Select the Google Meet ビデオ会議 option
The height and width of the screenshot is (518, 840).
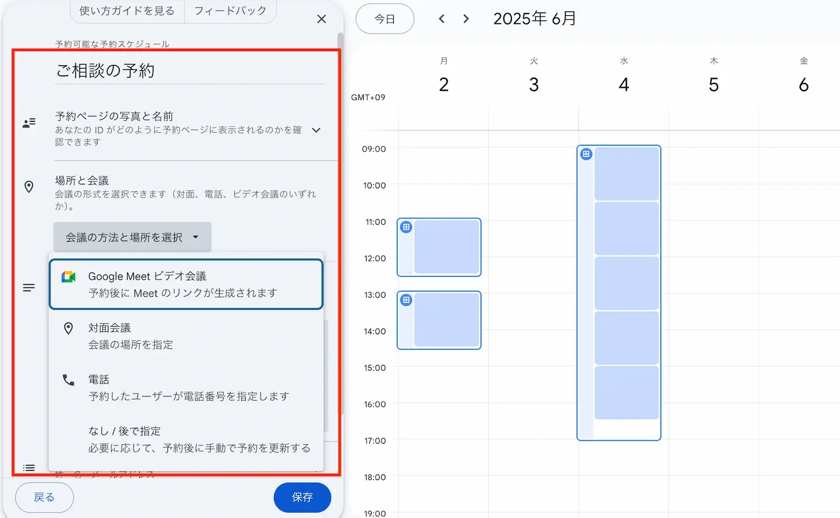pyautogui.click(x=186, y=284)
